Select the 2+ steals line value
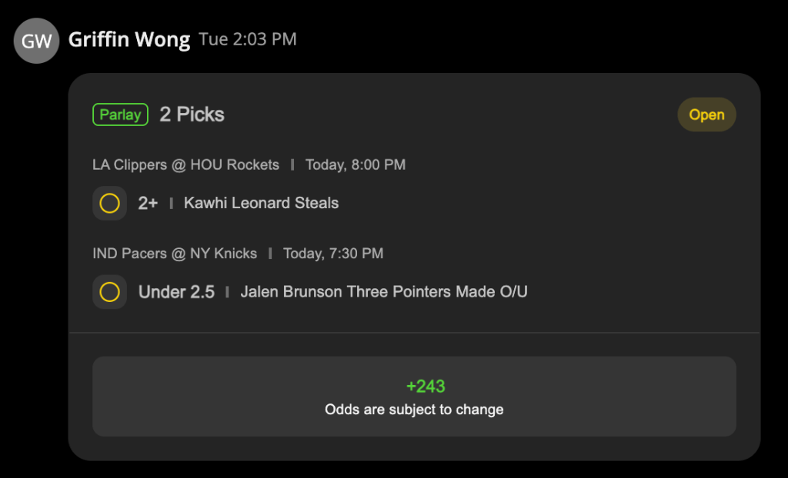 coord(148,203)
